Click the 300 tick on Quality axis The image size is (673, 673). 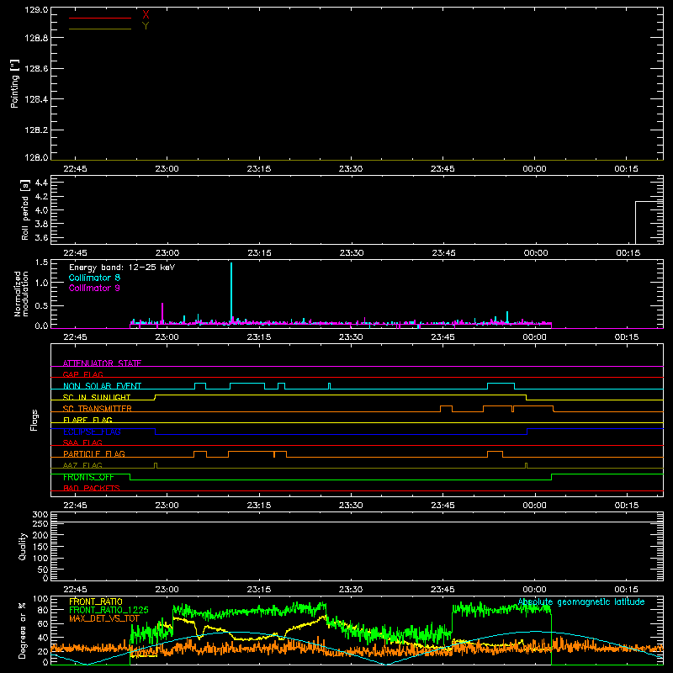(40, 515)
